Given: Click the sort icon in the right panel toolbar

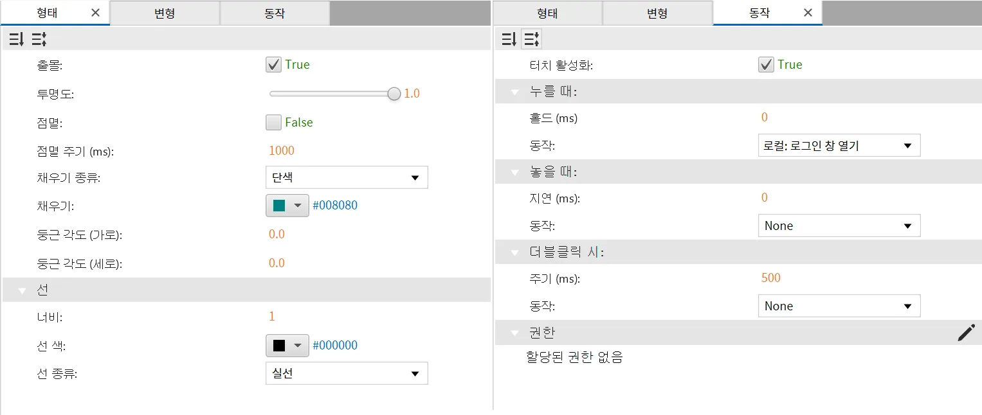Looking at the screenshot, I should (509, 40).
